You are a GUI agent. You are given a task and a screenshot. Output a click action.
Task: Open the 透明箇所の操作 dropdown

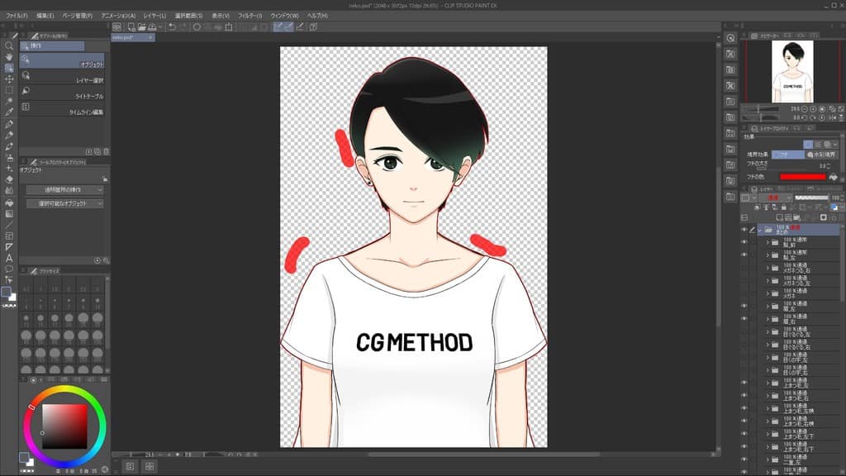[x=64, y=190]
